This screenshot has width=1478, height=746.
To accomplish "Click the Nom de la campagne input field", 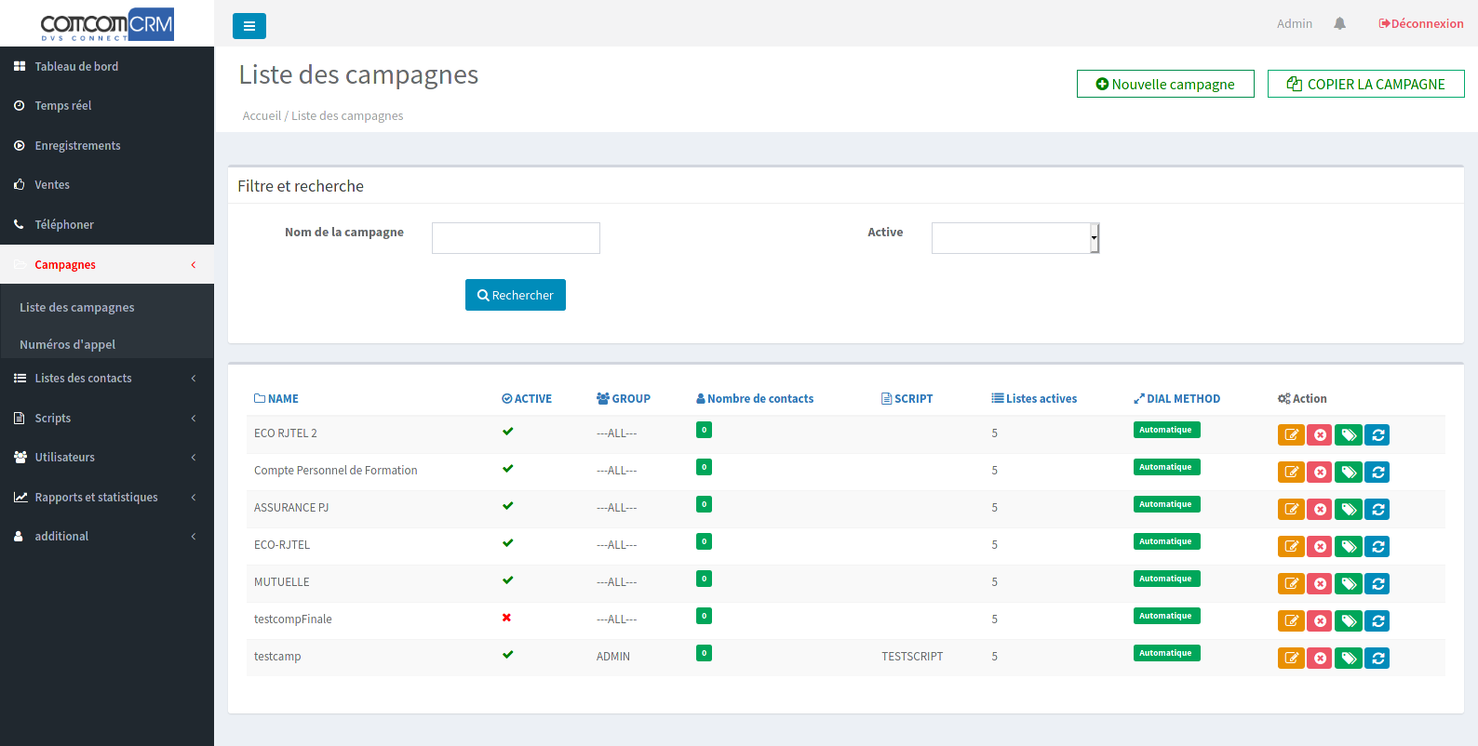I will (516, 238).
